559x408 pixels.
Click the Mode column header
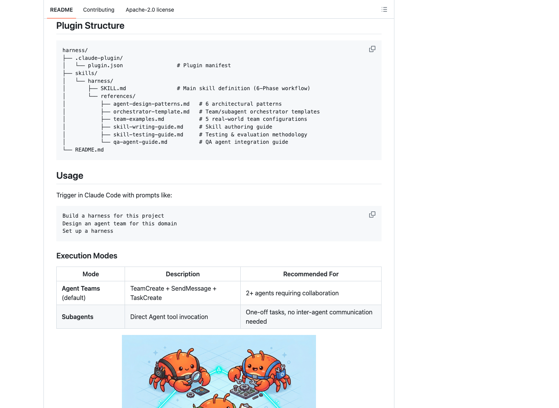point(91,274)
